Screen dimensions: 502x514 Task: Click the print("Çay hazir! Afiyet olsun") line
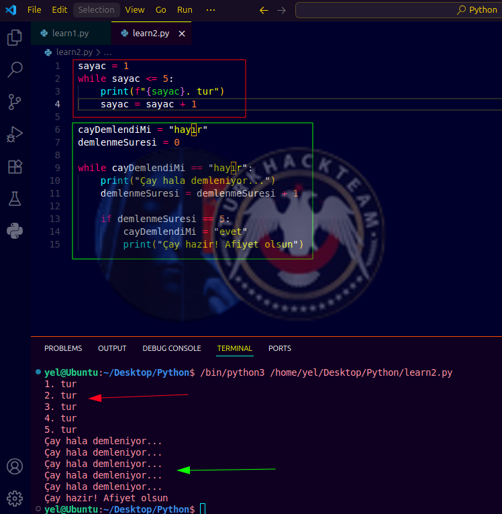point(213,244)
